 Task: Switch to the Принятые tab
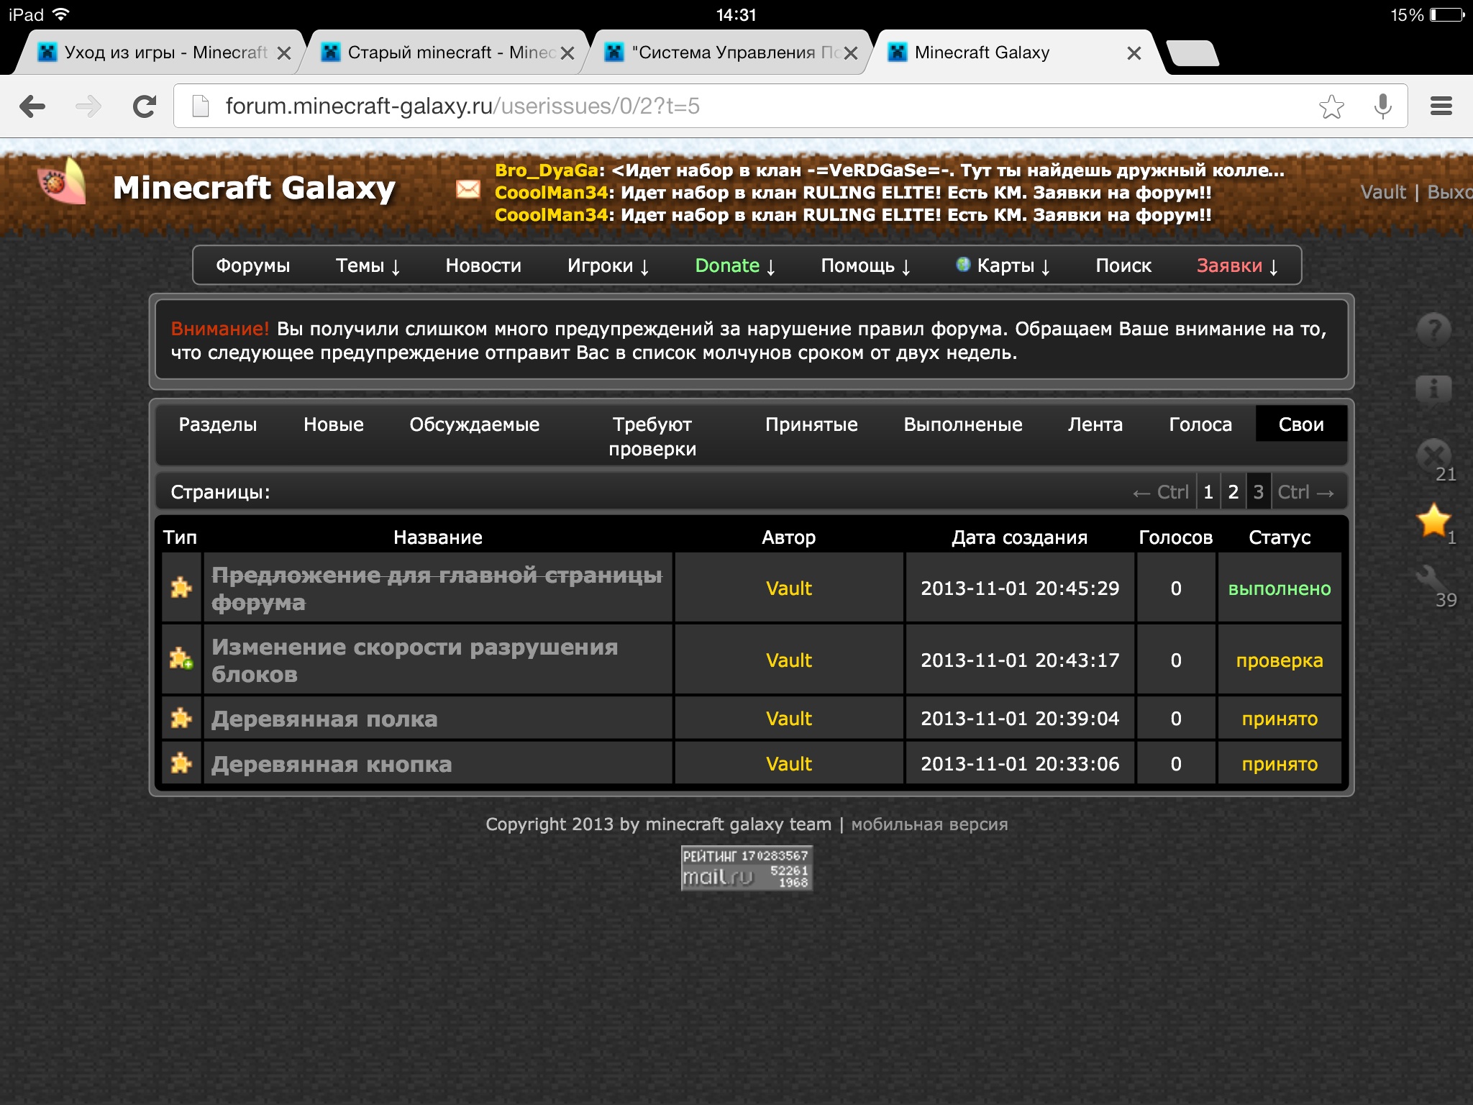811,424
